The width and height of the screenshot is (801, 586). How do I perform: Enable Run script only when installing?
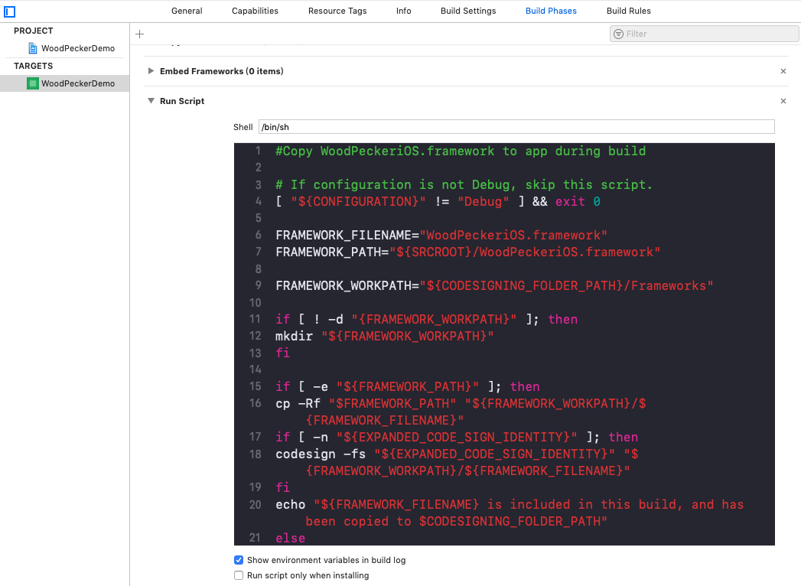click(x=239, y=575)
